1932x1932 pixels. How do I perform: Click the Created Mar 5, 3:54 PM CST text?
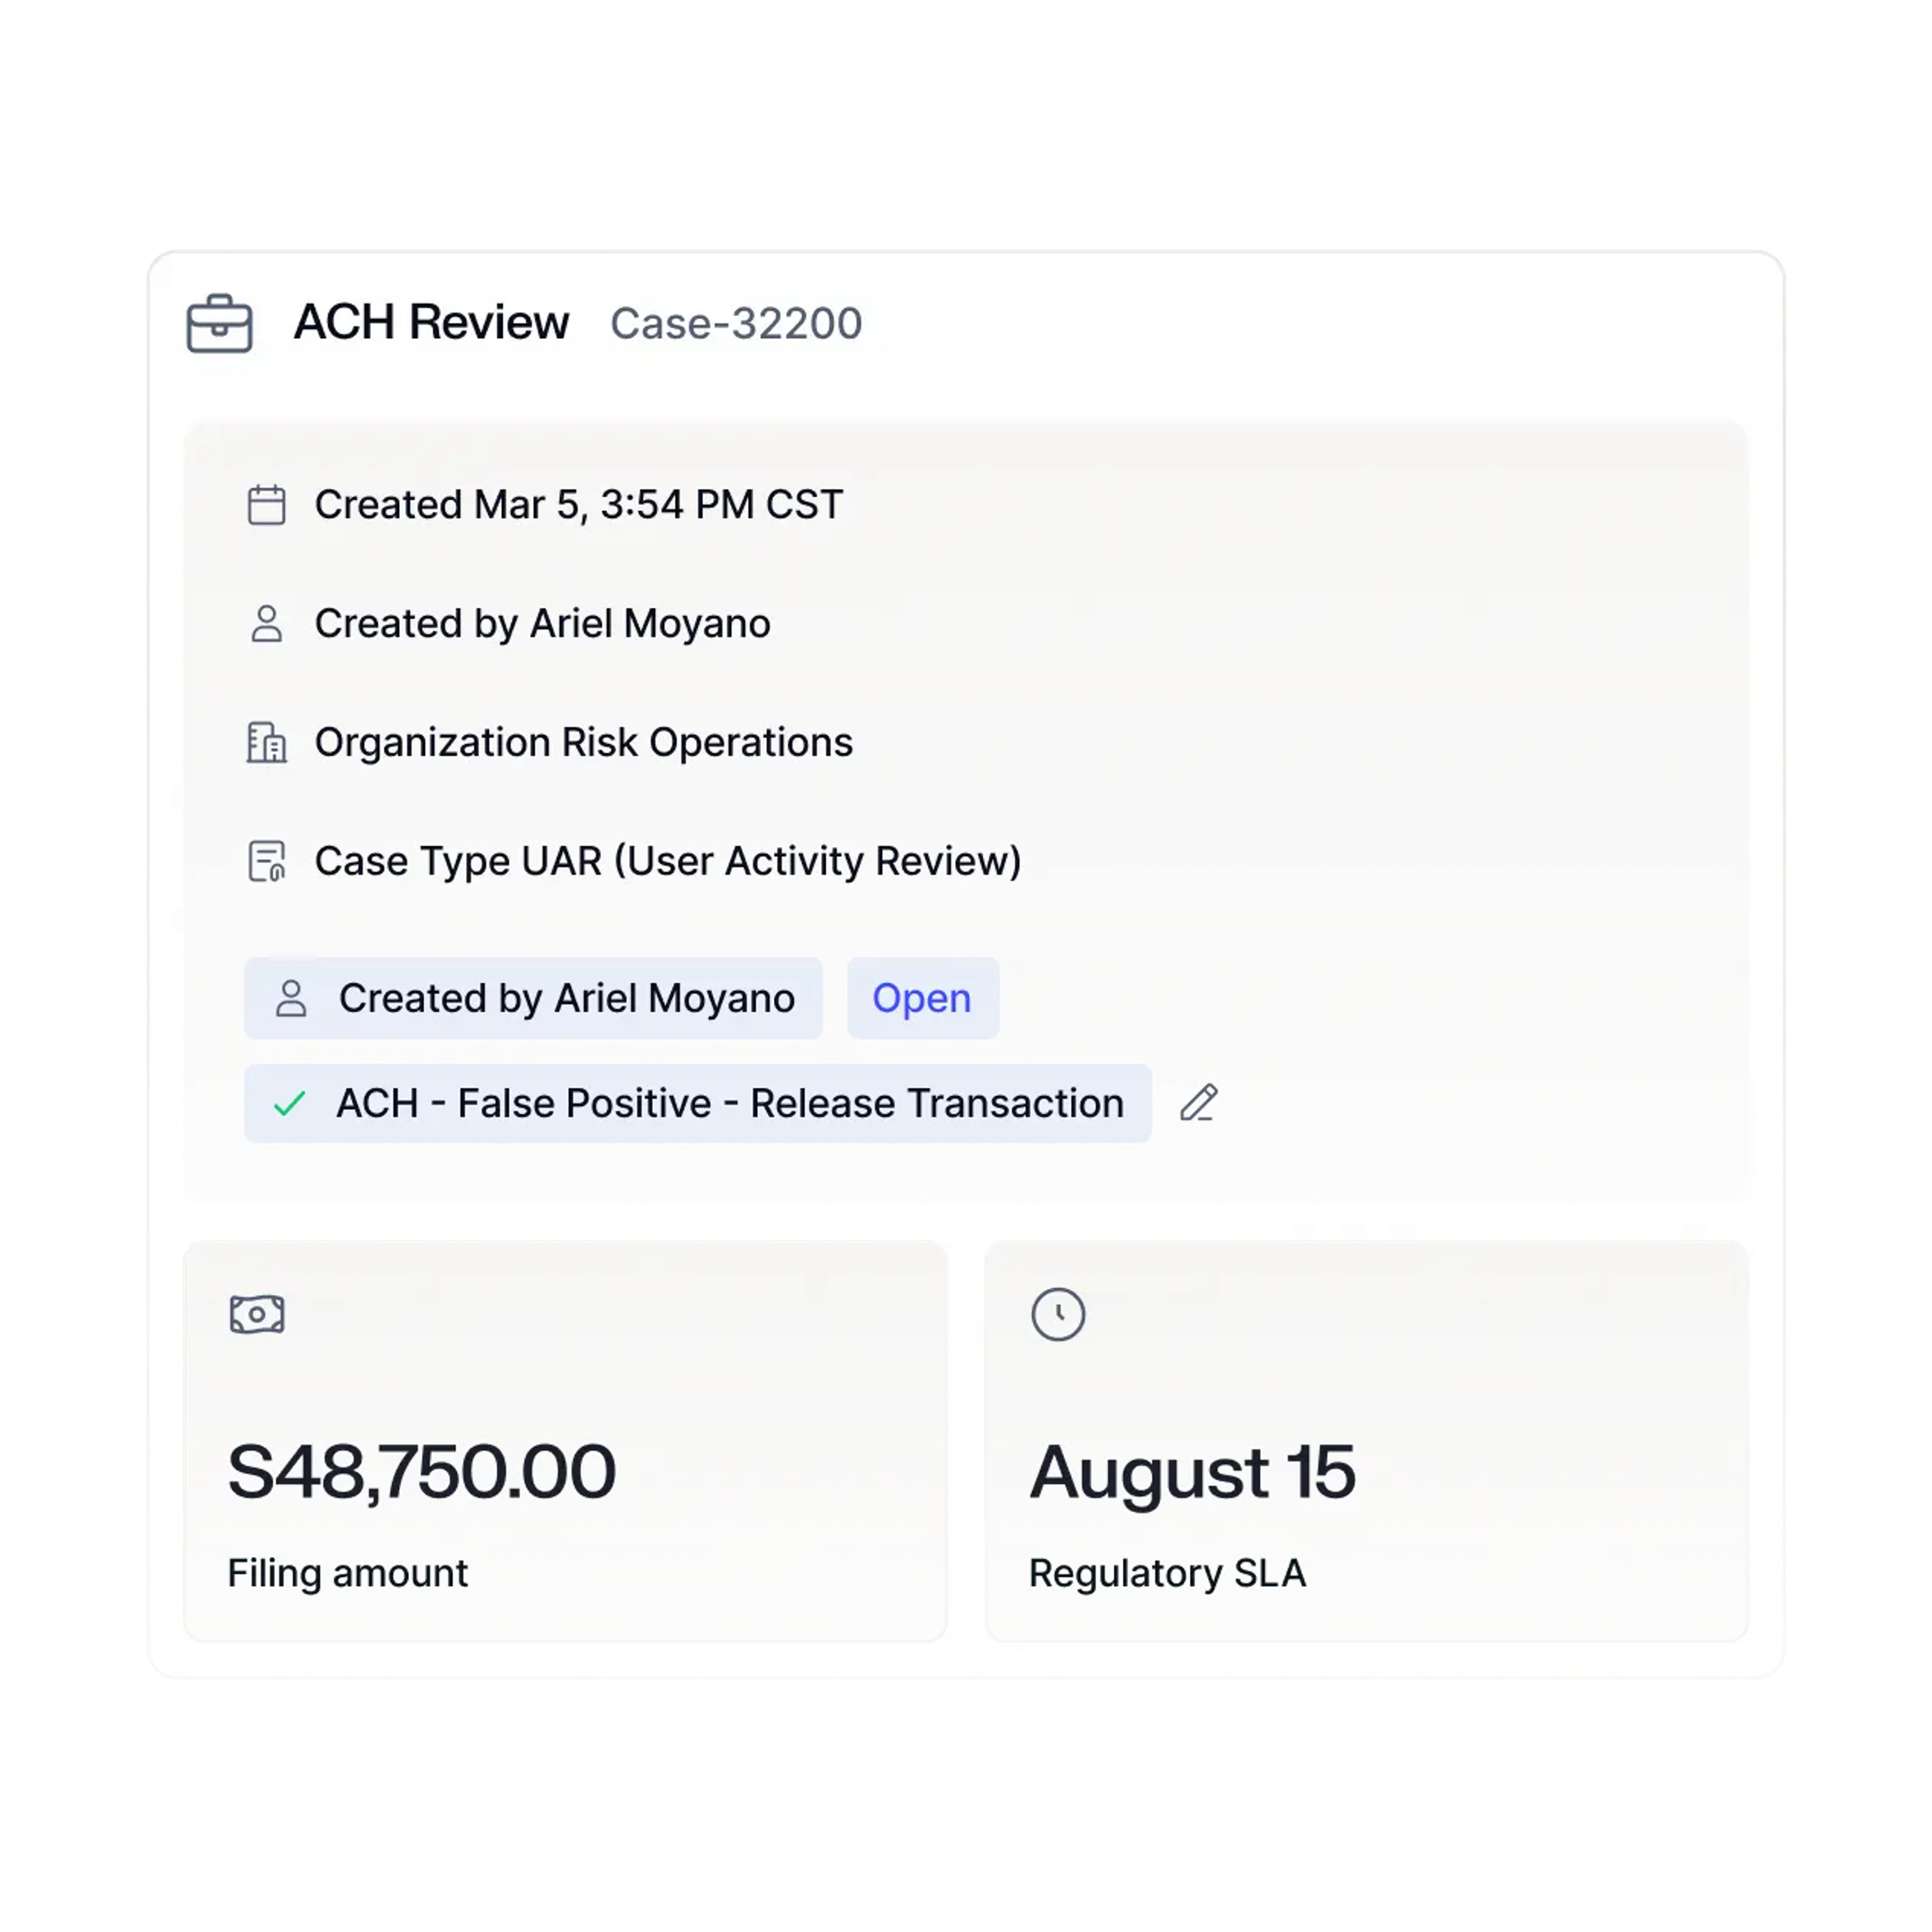pos(579,505)
